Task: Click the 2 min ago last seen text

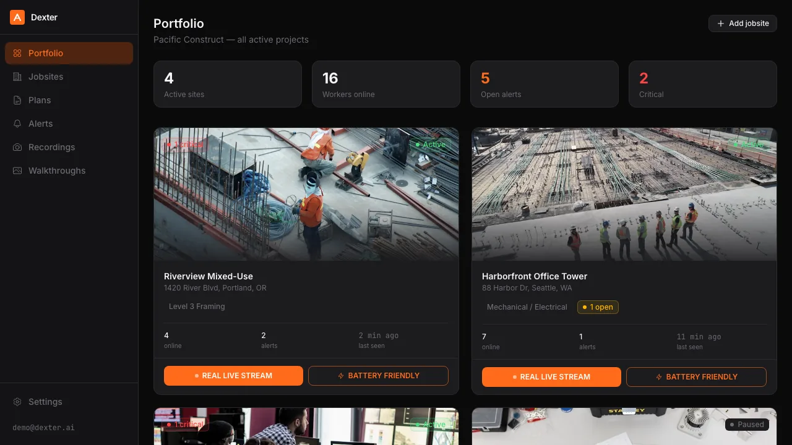Action: 379,336
